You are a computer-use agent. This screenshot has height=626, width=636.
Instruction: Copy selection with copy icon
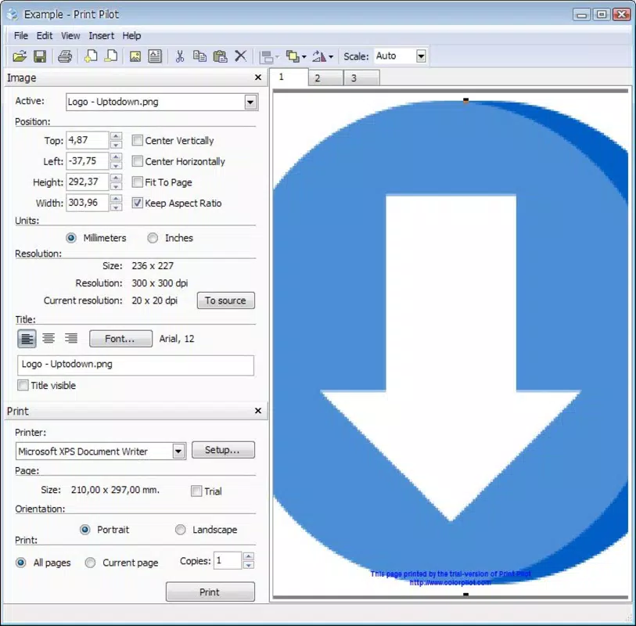coord(199,56)
